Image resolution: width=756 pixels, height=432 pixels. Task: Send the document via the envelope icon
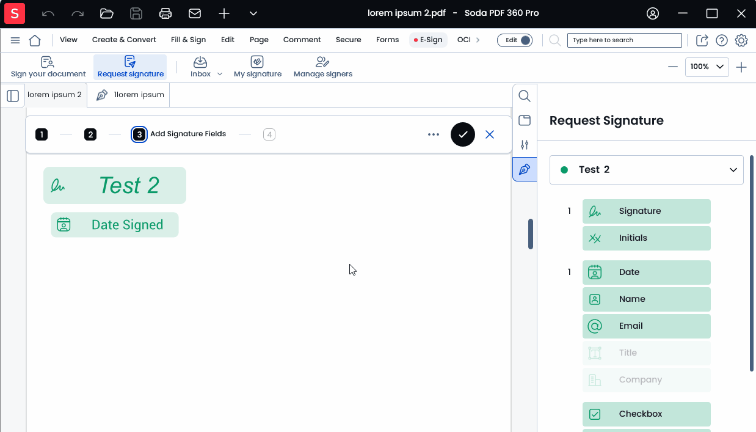point(195,13)
